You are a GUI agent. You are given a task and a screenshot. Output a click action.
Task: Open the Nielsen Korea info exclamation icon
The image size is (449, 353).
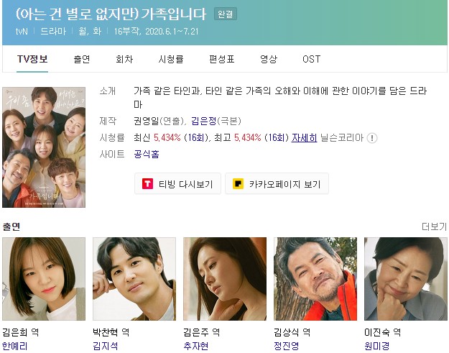pyautogui.click(x=372, y=138)
